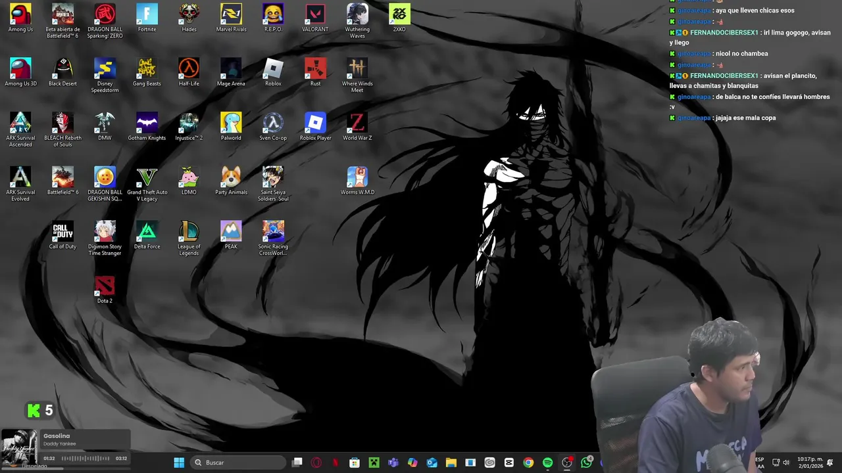Open Saint Seiya Soldiers' Soul icon
Viewport: 842px width, 473px height.
(x=273, y=184)
